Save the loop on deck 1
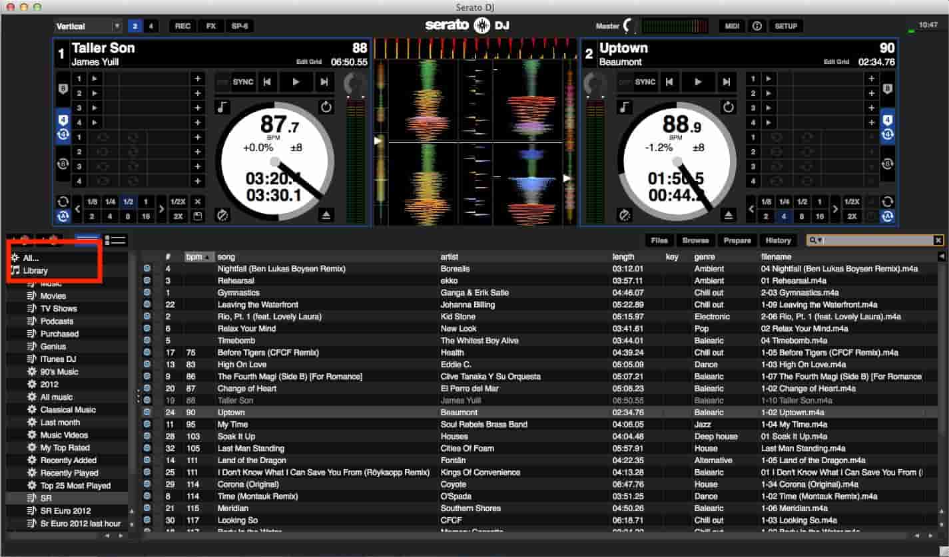Image resolution: width=949 pixels, height=557 pixels. click(x=197, y=216)
